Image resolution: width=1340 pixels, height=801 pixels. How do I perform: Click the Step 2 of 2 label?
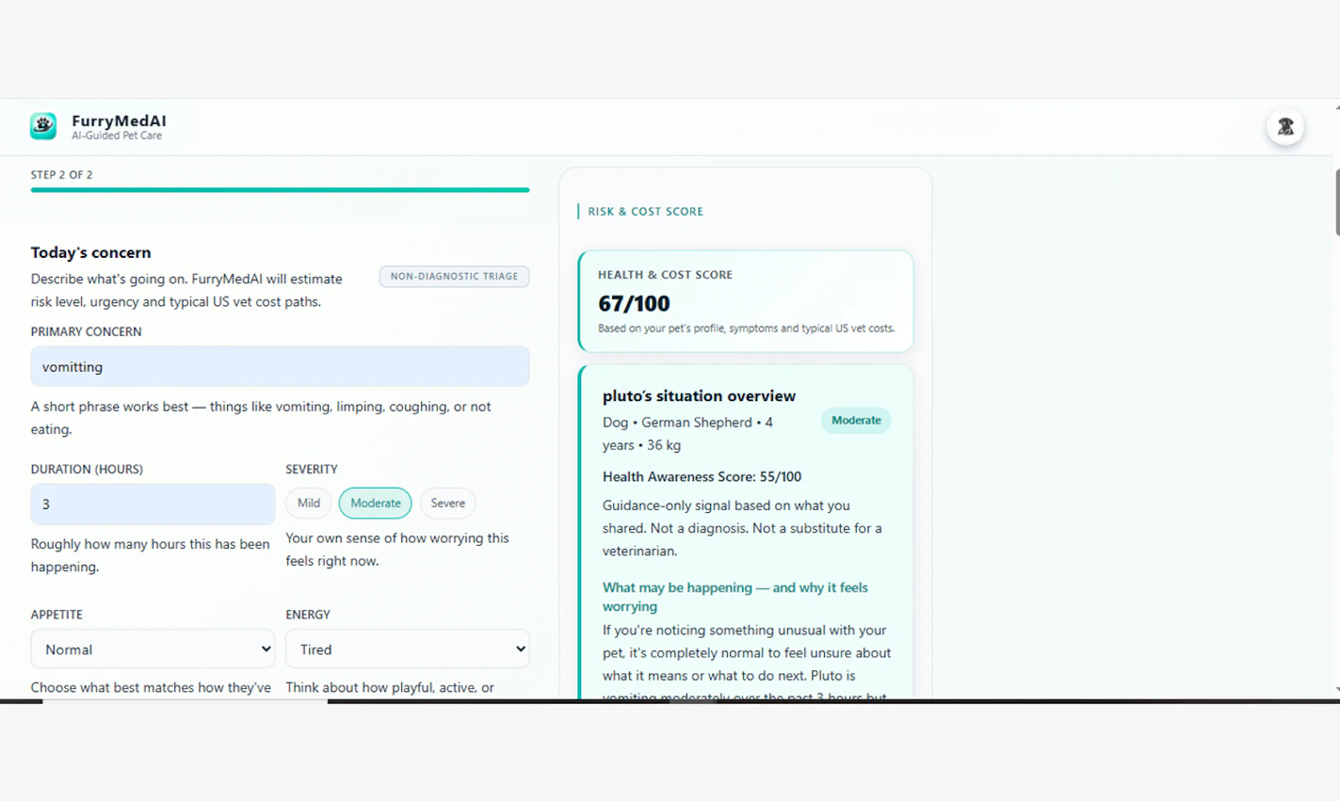(x=62, y=175)
